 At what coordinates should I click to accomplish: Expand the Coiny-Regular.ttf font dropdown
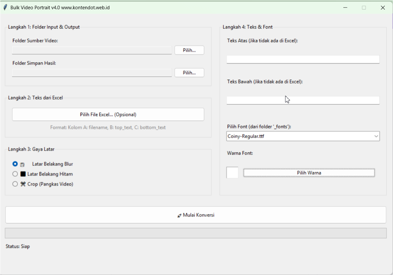tap(376, 136)
